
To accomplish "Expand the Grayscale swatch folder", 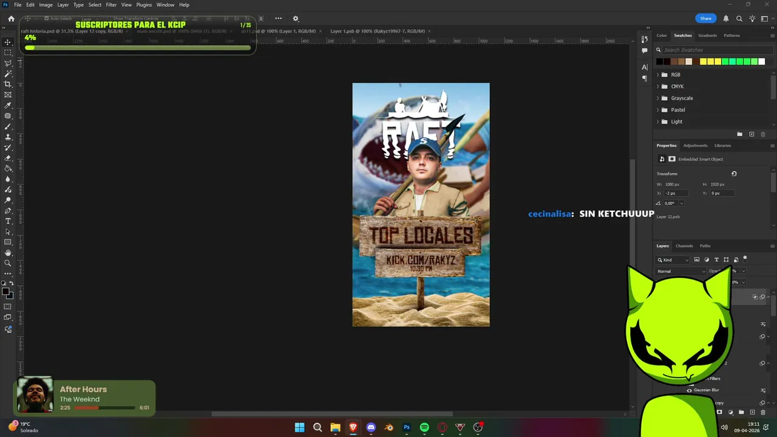I will pyautogui.click(x=658, y=98).
